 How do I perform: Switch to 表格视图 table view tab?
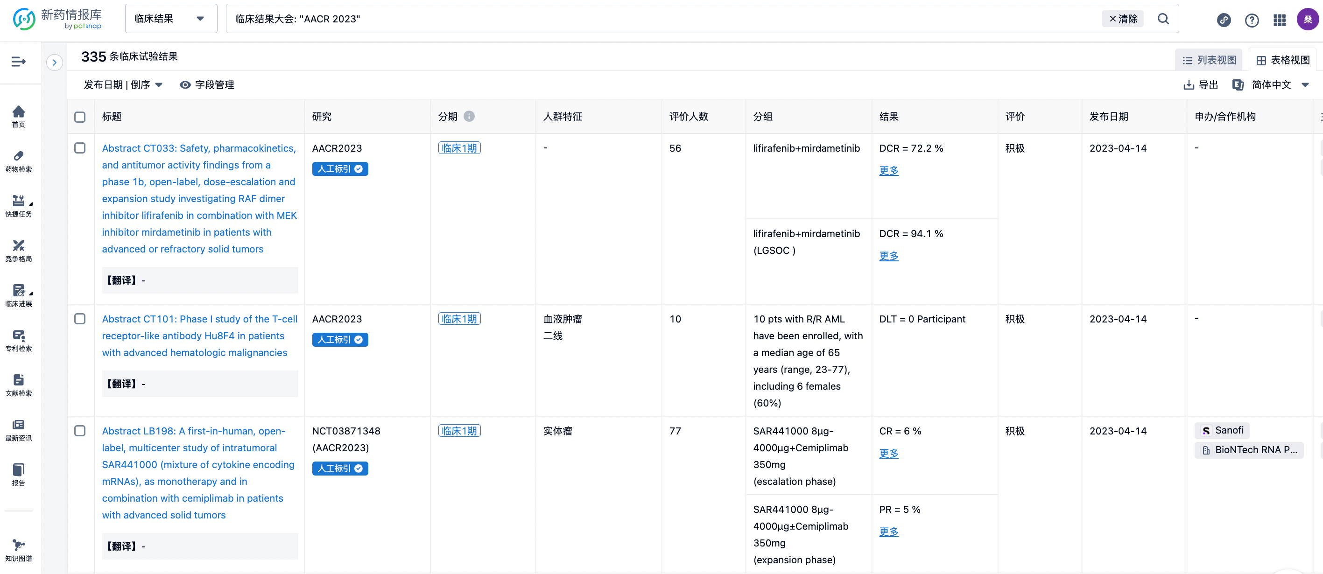coord(1282,60)
